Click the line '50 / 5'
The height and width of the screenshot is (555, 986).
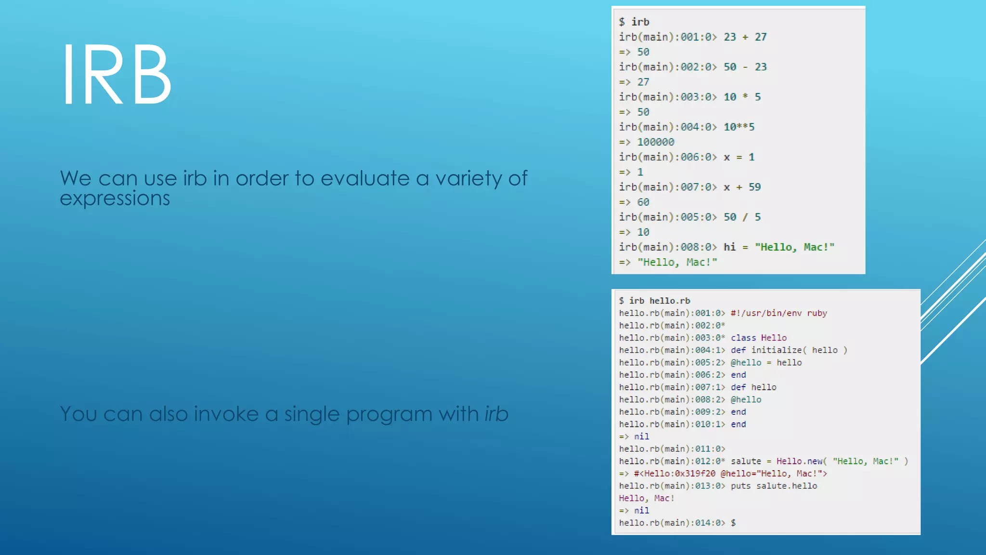[x=690, y=217]
